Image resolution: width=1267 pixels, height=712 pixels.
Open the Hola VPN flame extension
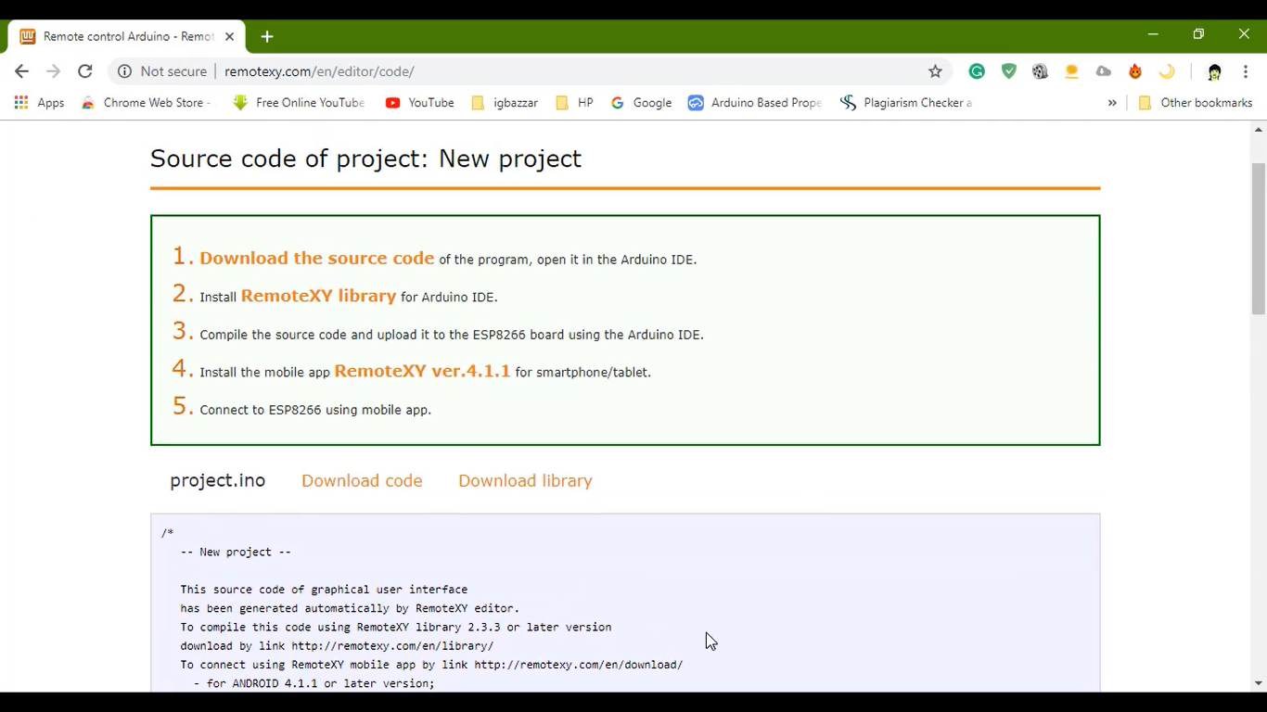1134,71
